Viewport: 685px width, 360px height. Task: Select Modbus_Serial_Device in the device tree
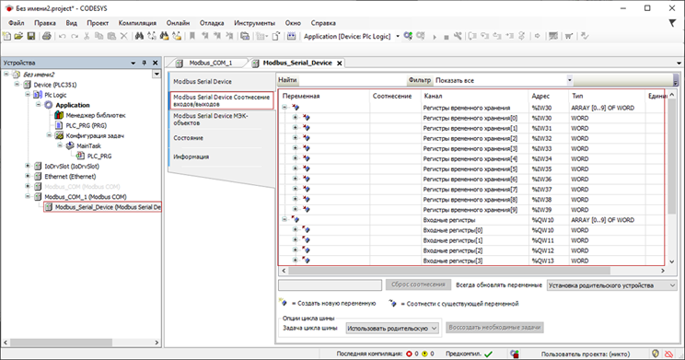pos(108,207)
